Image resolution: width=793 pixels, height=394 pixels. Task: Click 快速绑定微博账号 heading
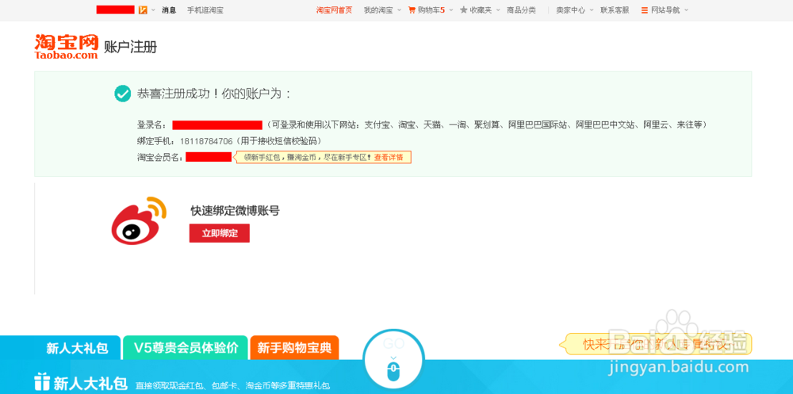click(x=236, y=211)
